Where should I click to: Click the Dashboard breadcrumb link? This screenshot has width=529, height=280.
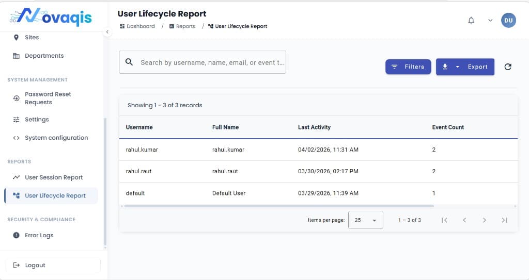[x=137, y=26]
